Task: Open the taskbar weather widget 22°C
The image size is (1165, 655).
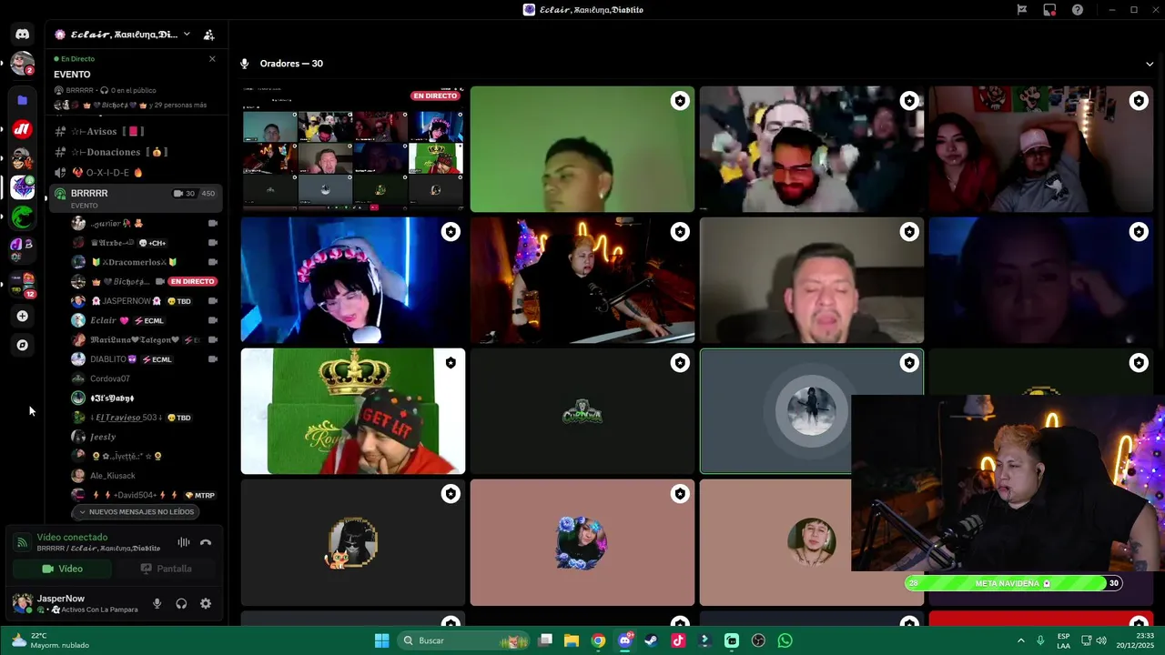Action: pyautogui.click(x=51, y=640)
